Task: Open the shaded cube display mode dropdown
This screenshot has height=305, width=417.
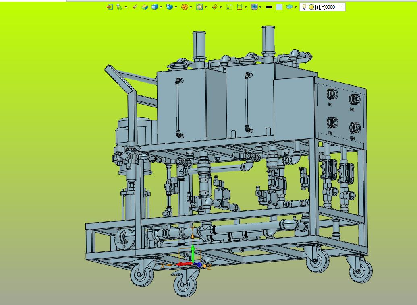Action: click(x=161, y=7)
